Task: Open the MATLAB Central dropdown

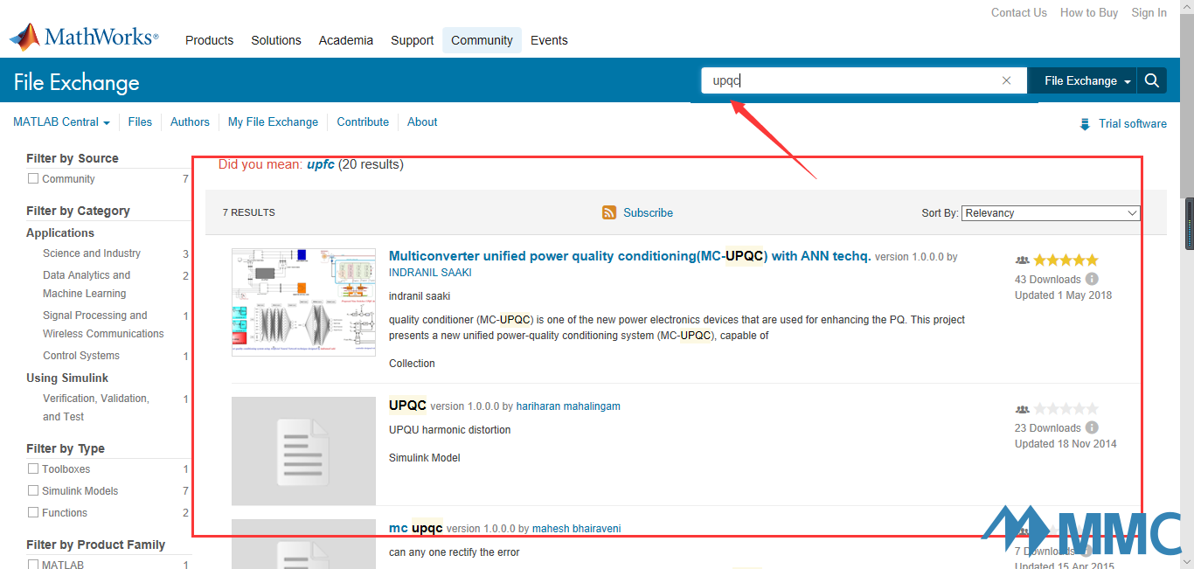Action: click(x=61, y=122)
